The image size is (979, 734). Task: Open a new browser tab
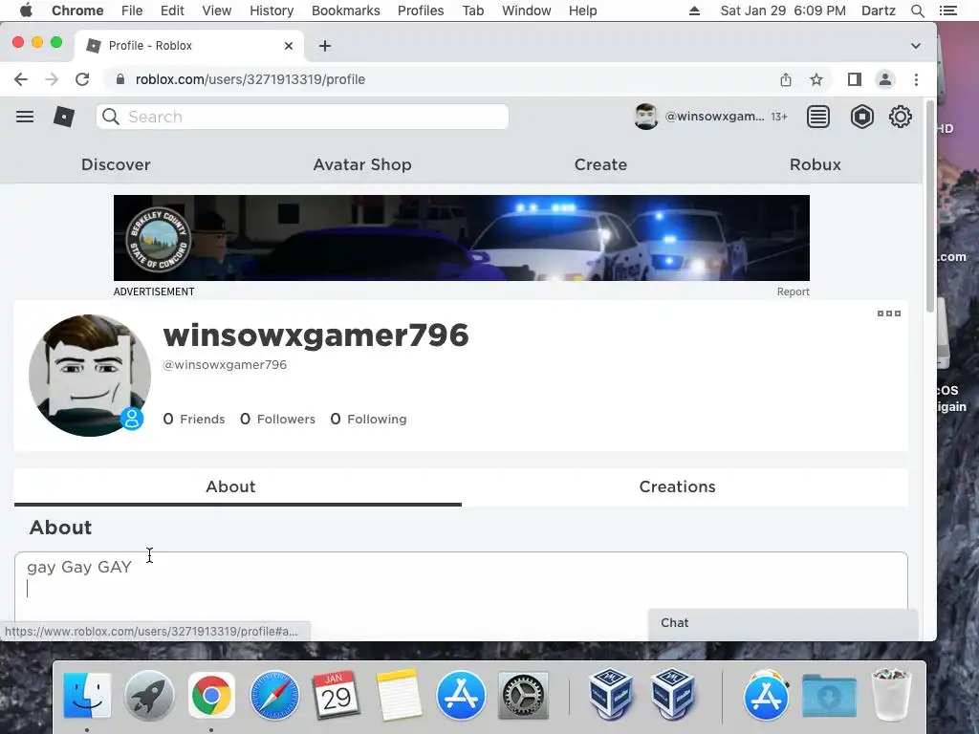coord(325,46)
